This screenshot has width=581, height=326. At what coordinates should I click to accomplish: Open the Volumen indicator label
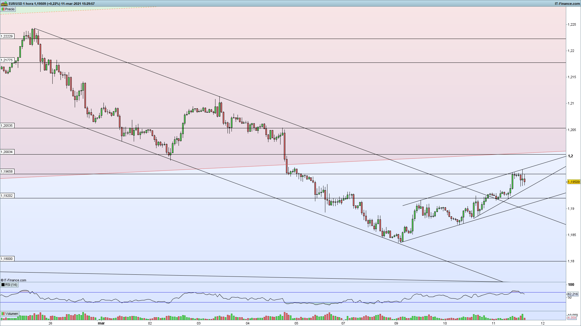(x=10, y=314)
